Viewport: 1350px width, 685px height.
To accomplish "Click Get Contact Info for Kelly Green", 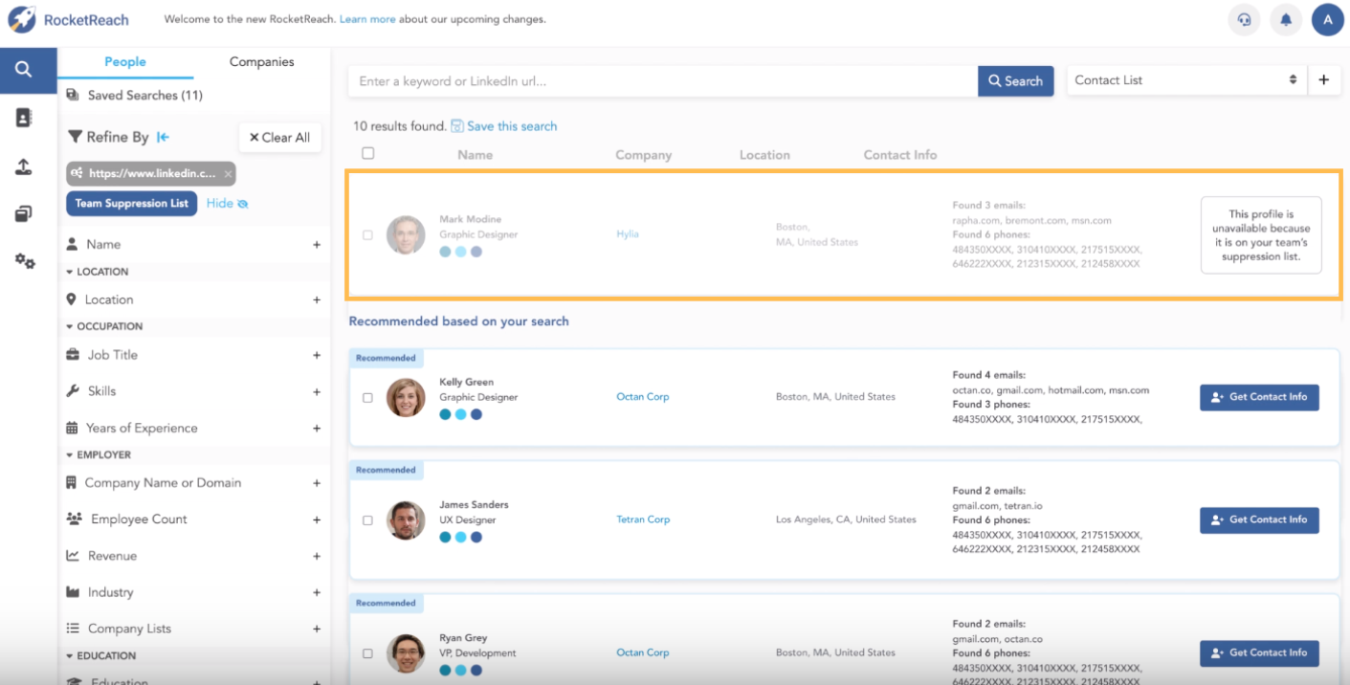I will click(x=1259, y=397).
